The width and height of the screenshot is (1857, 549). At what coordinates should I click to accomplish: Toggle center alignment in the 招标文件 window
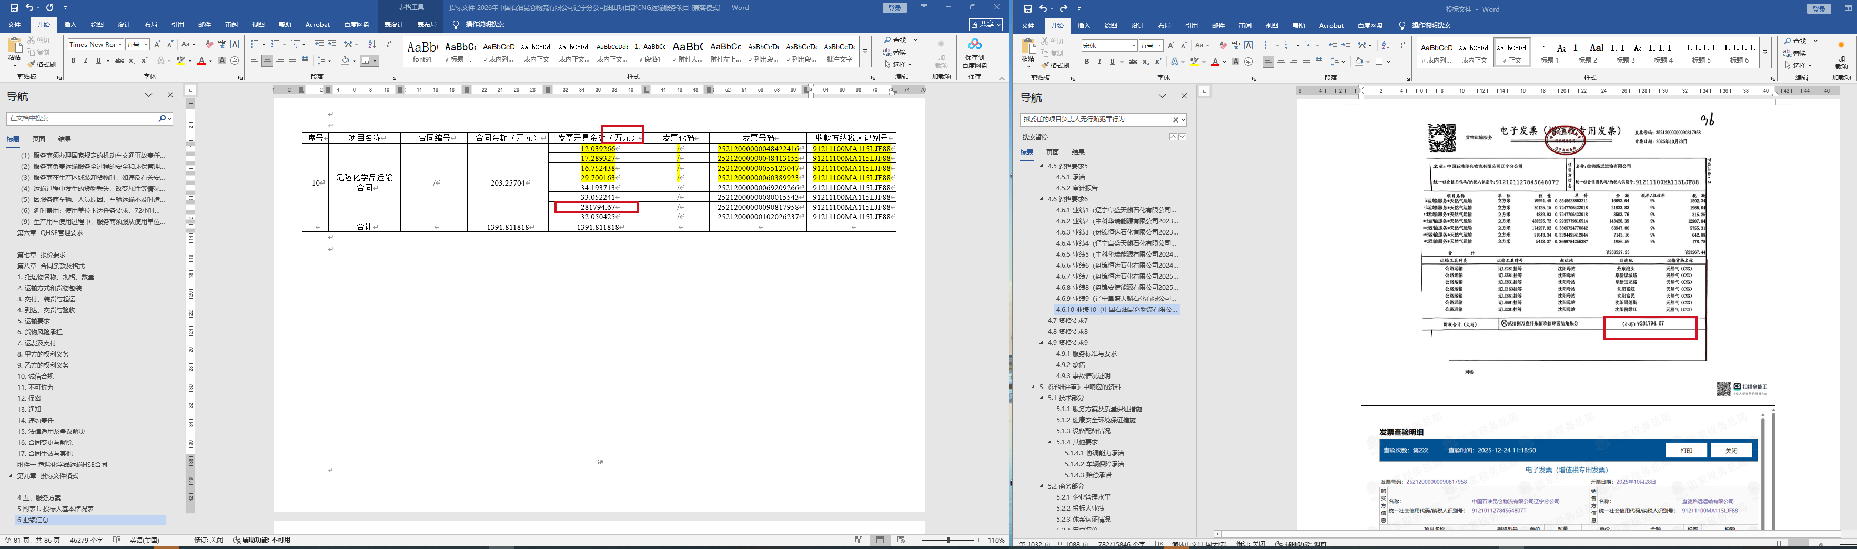267,60
